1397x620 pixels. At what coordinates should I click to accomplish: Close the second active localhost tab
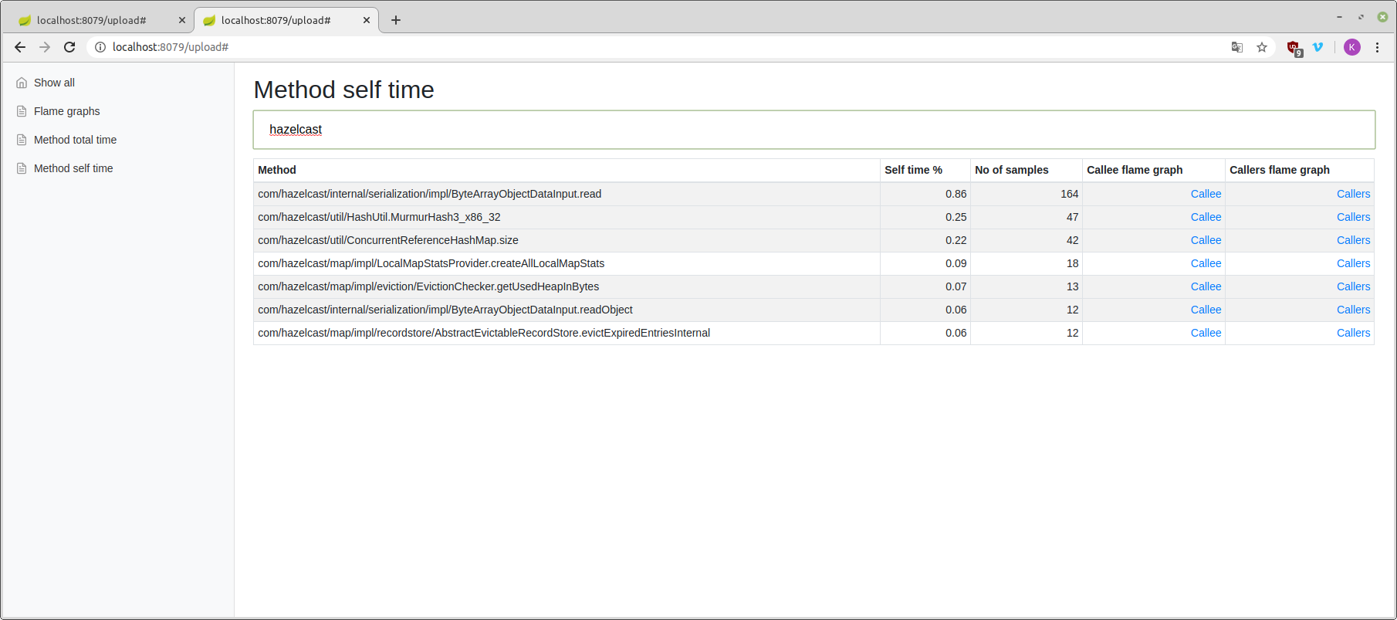coord(367,20)
